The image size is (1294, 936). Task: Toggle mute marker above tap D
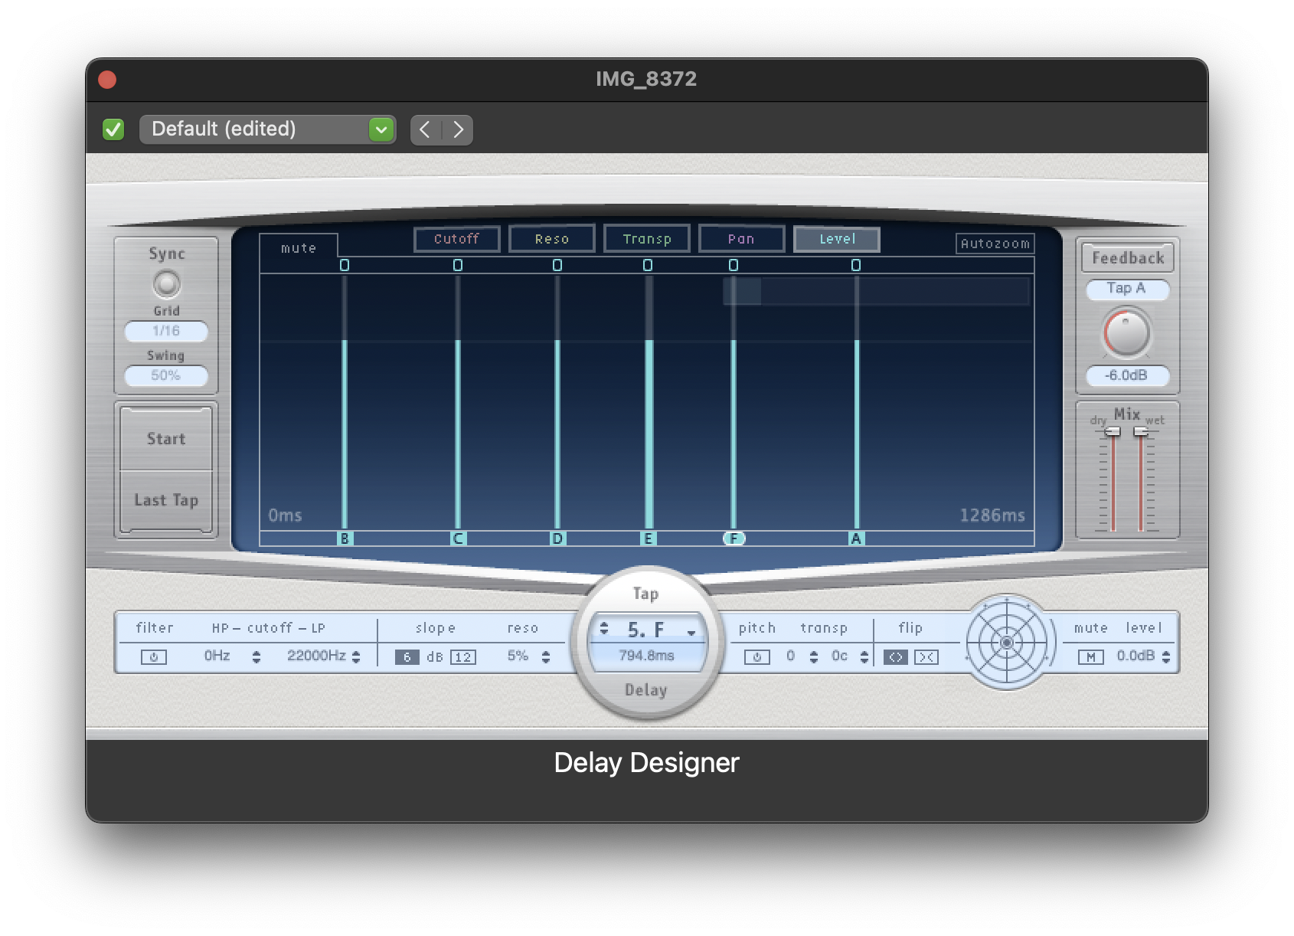click(557, 265)
